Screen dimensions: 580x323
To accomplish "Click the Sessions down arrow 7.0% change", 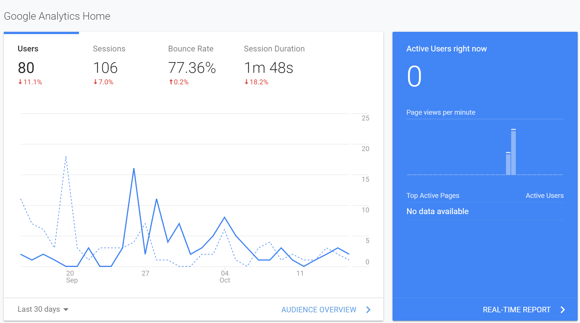I will point(103,82).
